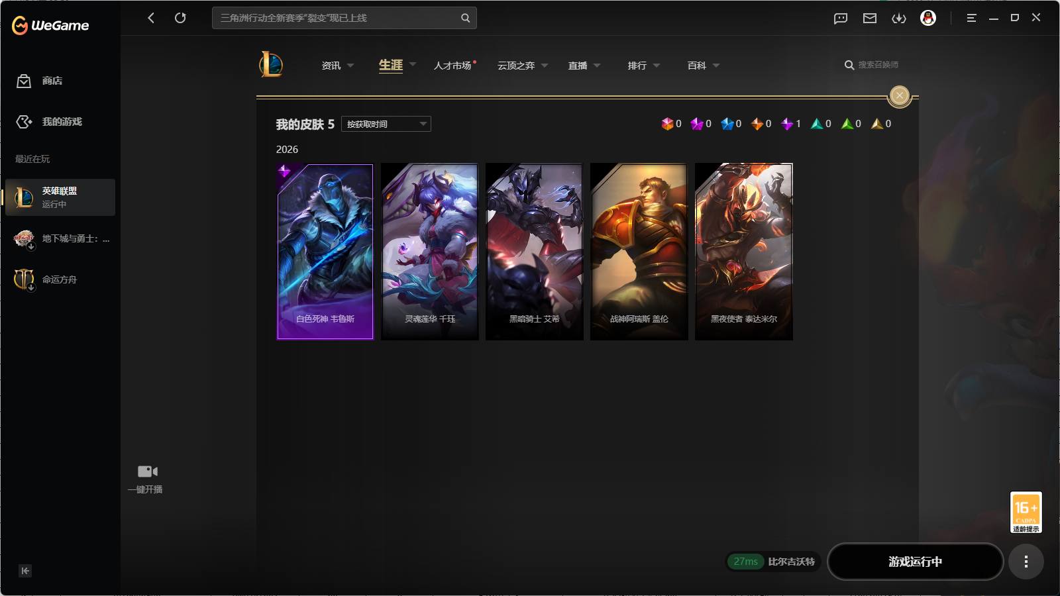Click the 最近在玩 section label
This screenshot has height=596, width=1060.
pos(32,159)
